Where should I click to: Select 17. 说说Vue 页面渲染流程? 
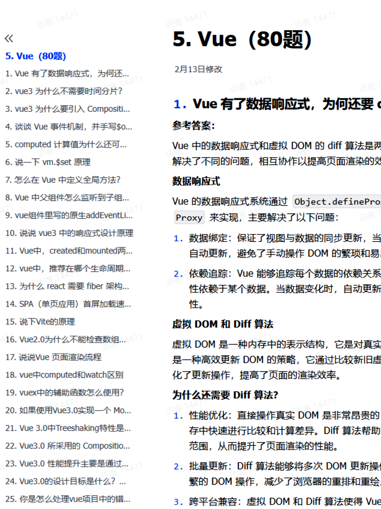pos(53,357)
